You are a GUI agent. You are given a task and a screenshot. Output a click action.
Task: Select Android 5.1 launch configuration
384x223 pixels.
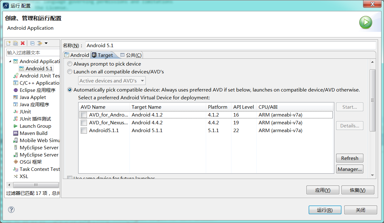[x=39, y=69]
